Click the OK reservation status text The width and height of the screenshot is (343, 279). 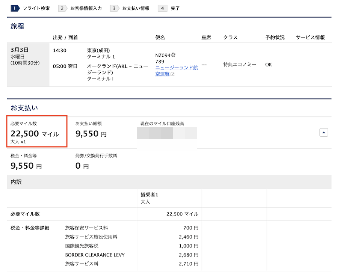pyautogui.click(x=268, y=65)
